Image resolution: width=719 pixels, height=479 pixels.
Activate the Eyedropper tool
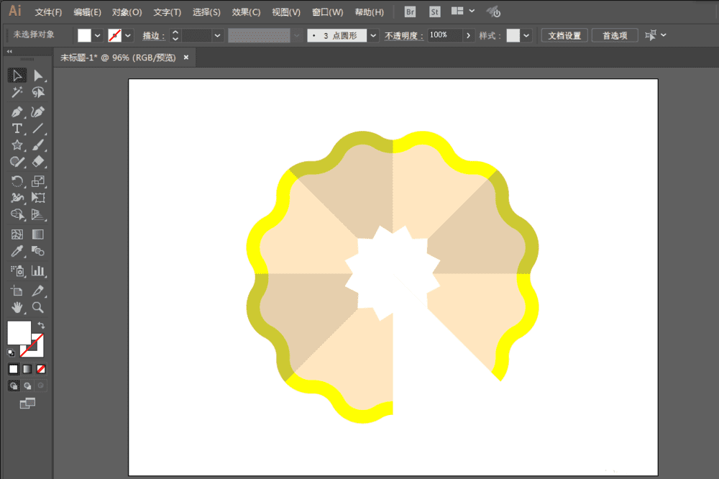pyautogui.click(x=17, y=251)
